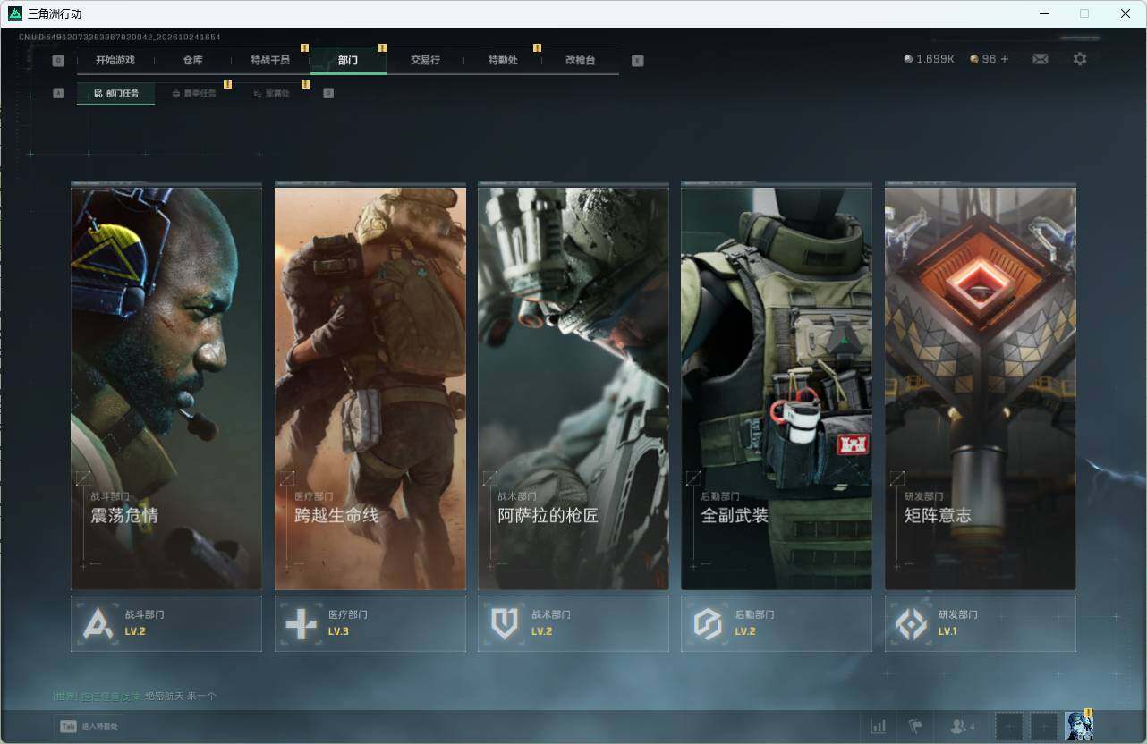Click the stats bar chart icon

click(x=879, y=726)
